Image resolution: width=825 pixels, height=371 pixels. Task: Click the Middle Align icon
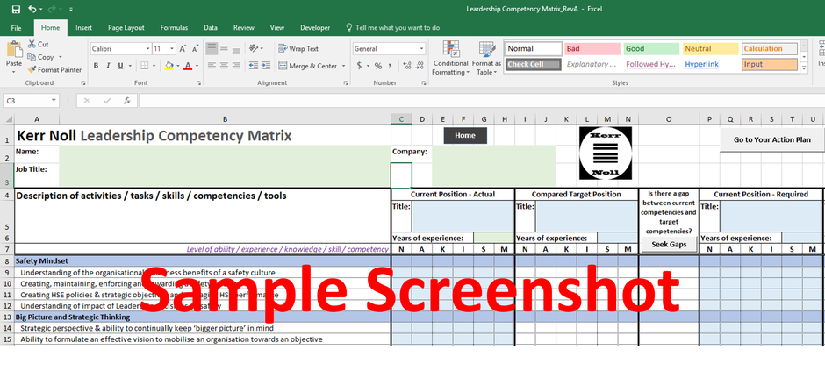tap(224, 48)
